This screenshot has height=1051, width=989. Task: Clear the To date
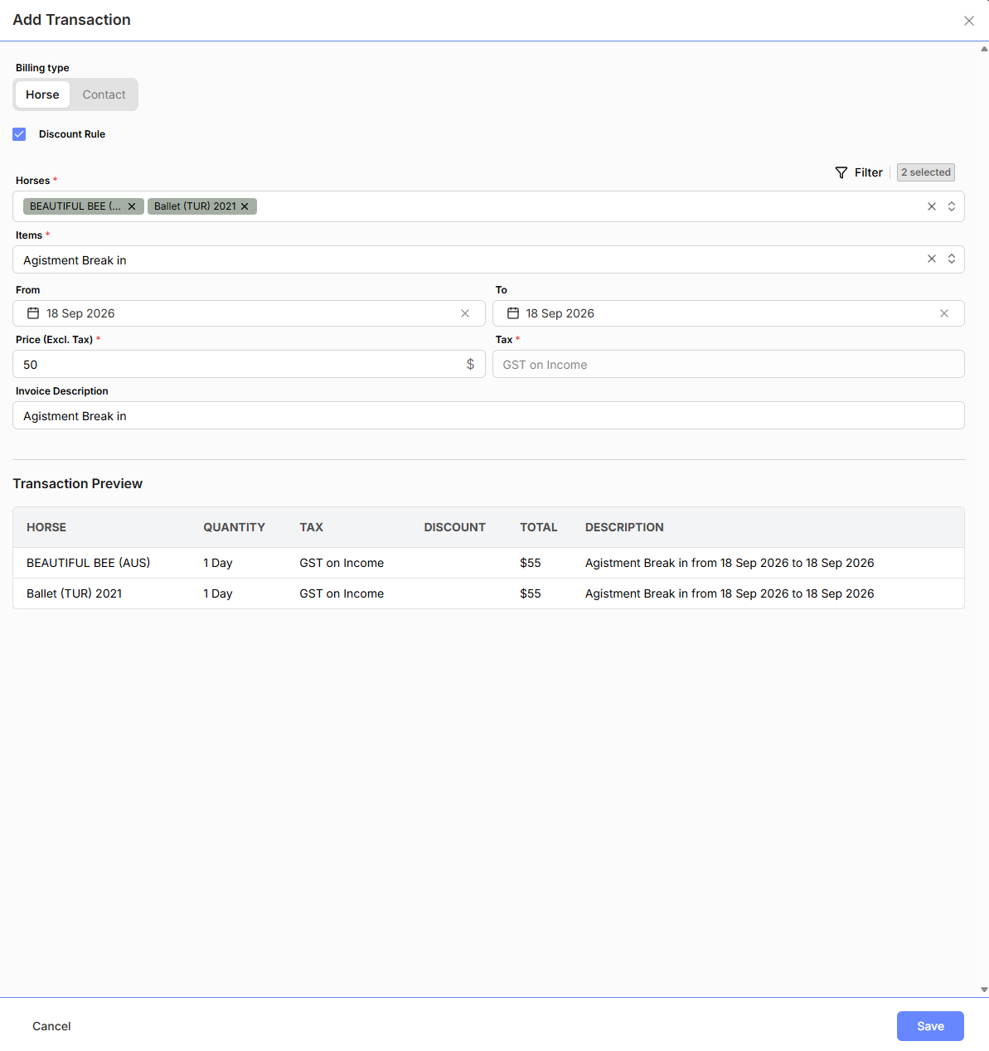coord(944,313)
